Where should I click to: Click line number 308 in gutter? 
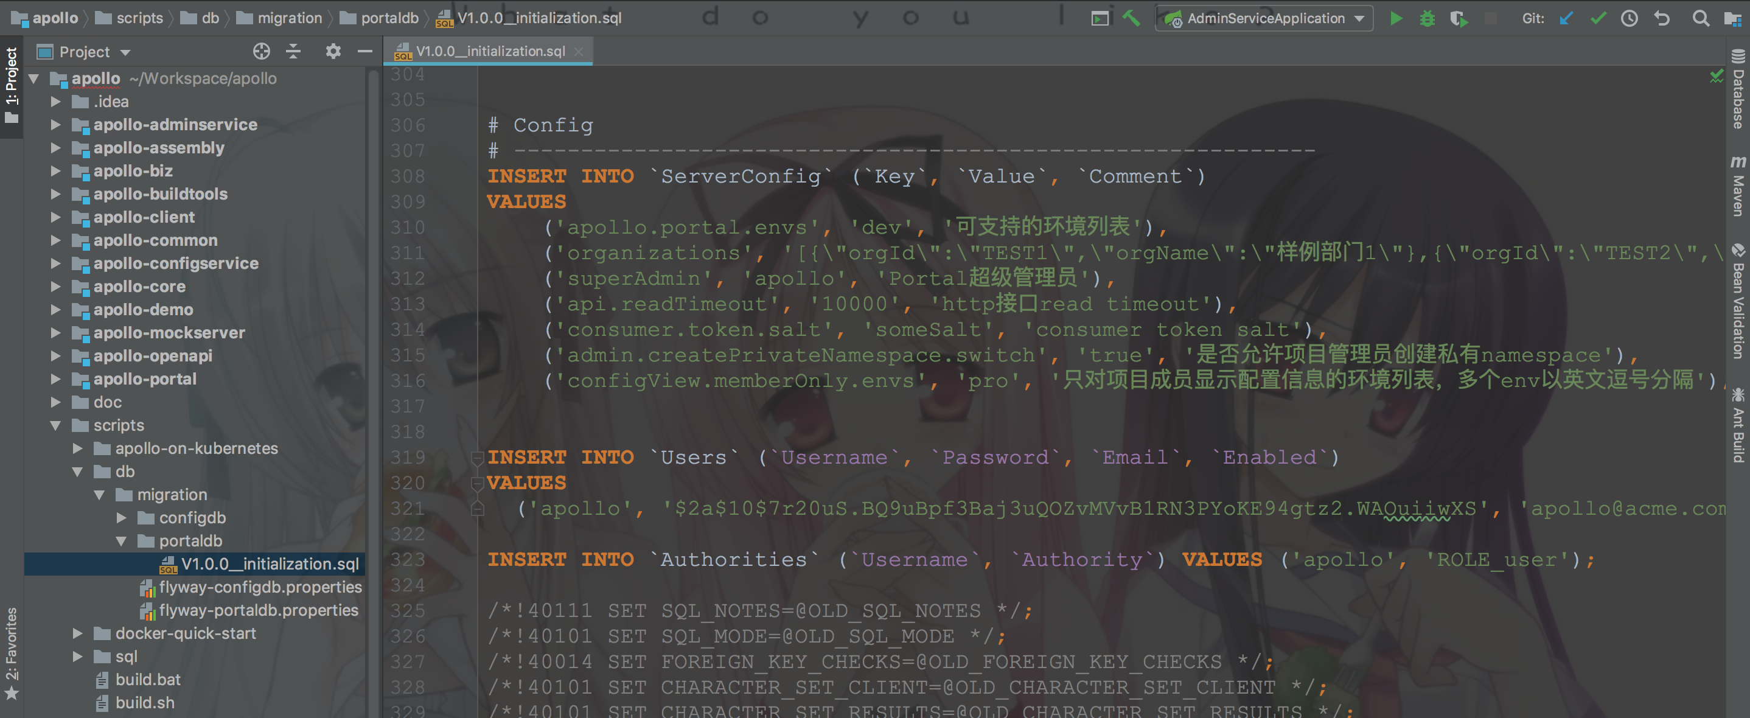407,176
